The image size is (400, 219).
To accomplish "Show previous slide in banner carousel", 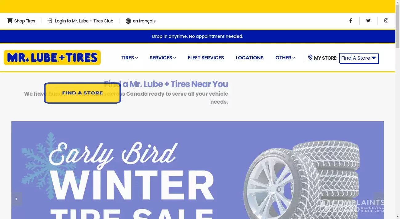I will [17, 199].
